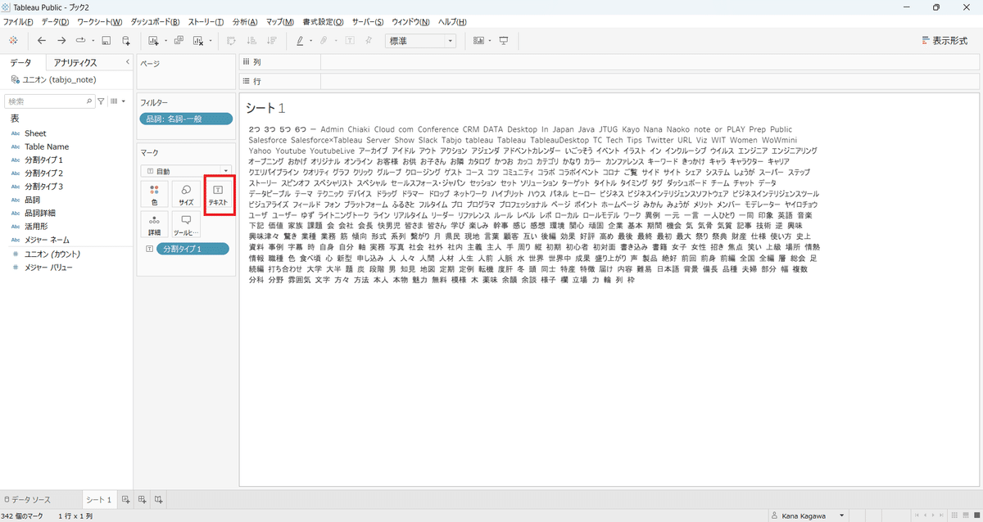The width and height of the screenshot is (983, 522).
Task: Select the Table Name field
Action: 47,146
